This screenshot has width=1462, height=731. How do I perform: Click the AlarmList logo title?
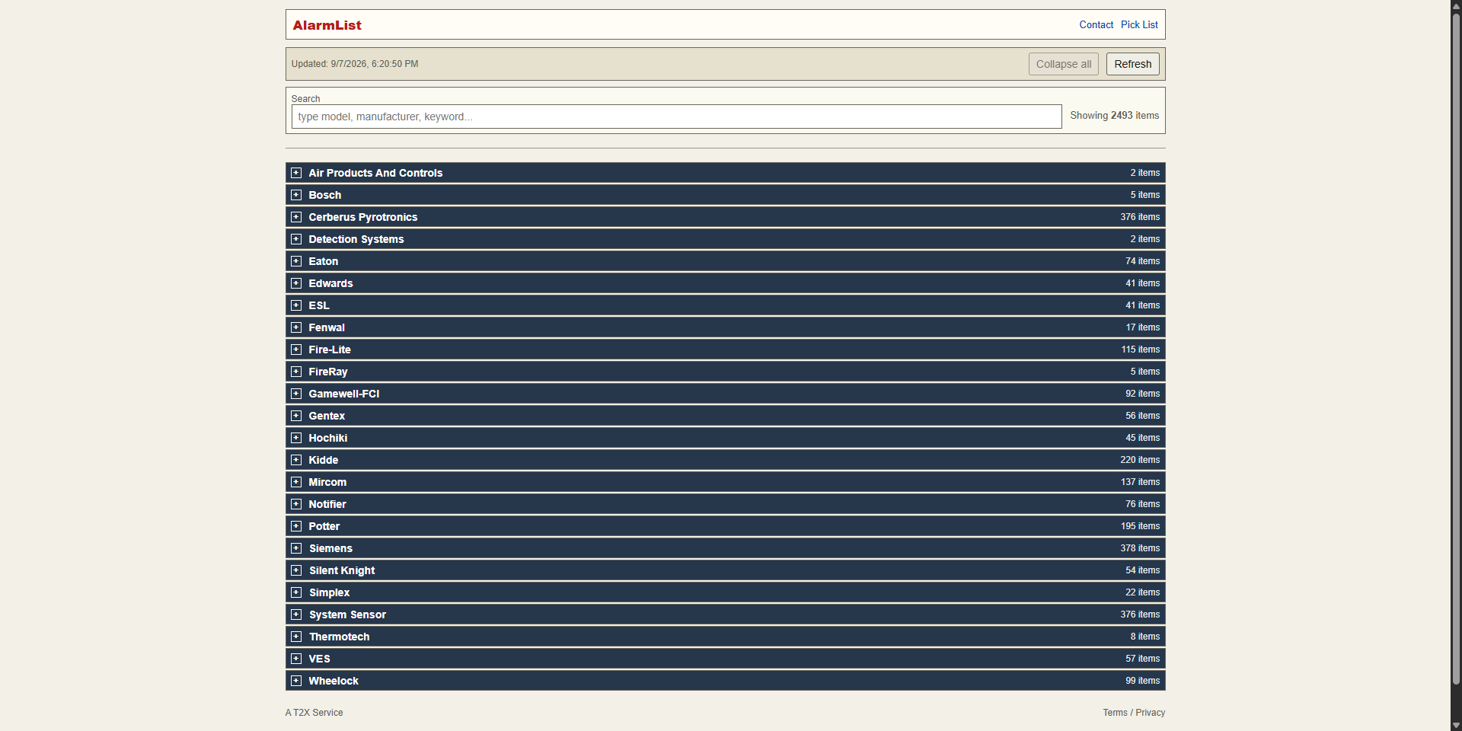point(327,25)
